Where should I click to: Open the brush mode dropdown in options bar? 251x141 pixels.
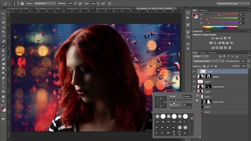(x=45, y=4)
